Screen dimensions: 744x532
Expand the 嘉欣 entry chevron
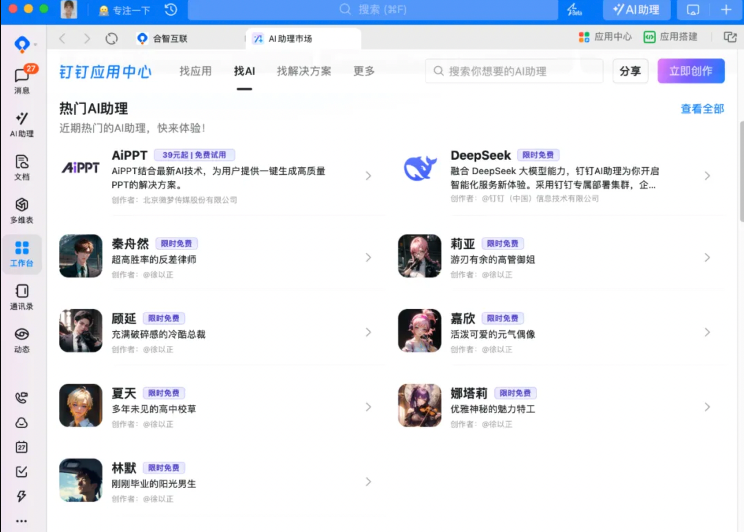coord(708,332)
